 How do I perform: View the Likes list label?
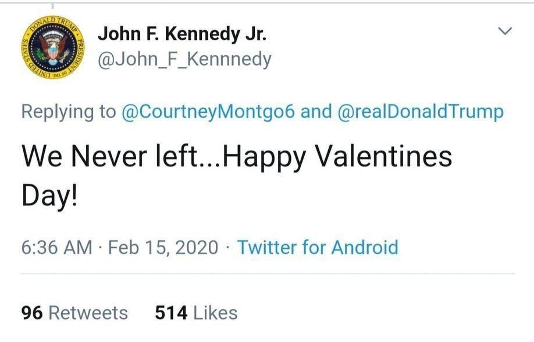tap(215, 313)
